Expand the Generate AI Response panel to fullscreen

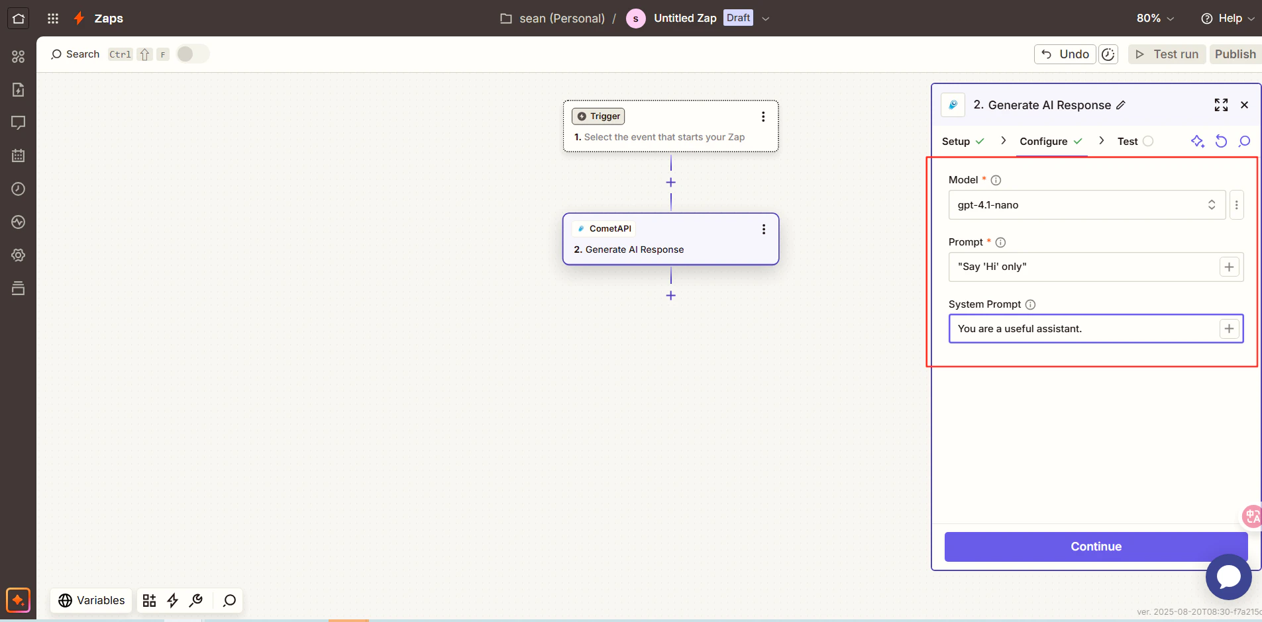pos(1221,105)
